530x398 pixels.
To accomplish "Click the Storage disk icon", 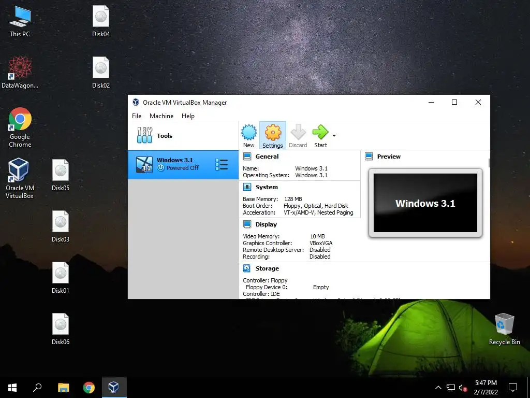I will 247,268.
